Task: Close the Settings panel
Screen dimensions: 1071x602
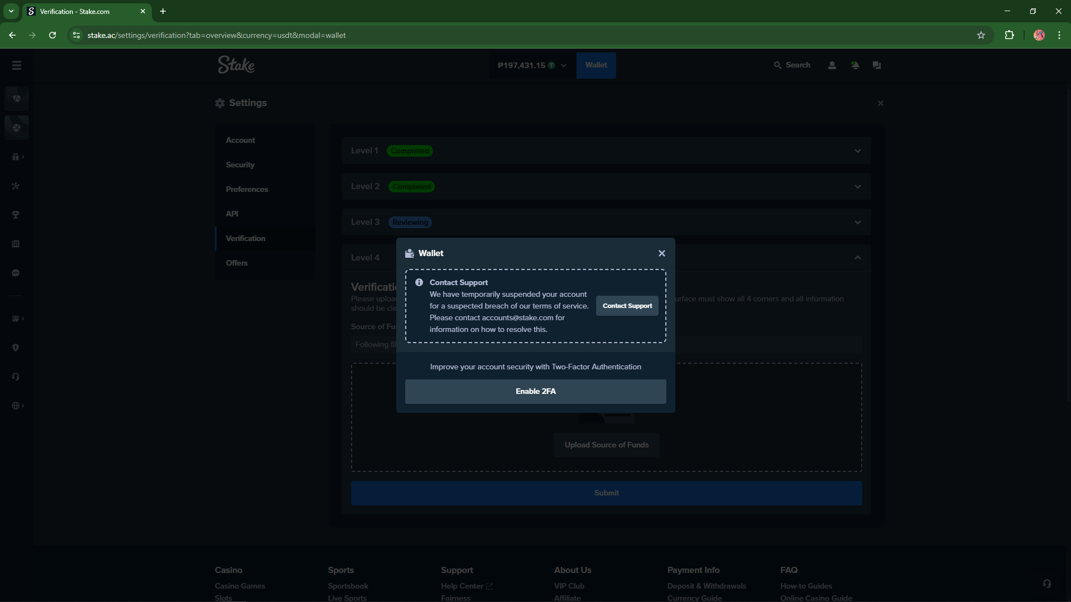Action: click(880, 103)
